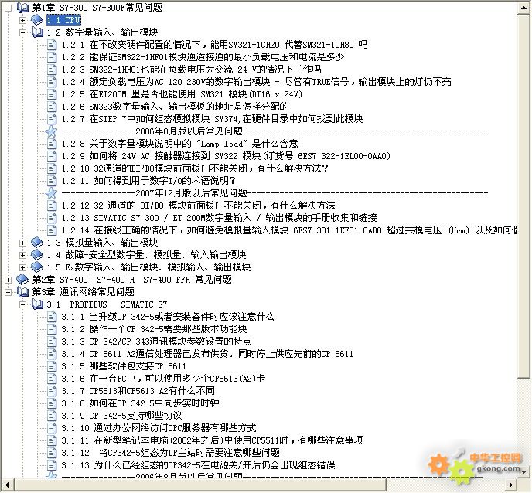Click the page icon of topic 1.2.5
The width and height of the screenshot is (532, 493).
point(52,94)
